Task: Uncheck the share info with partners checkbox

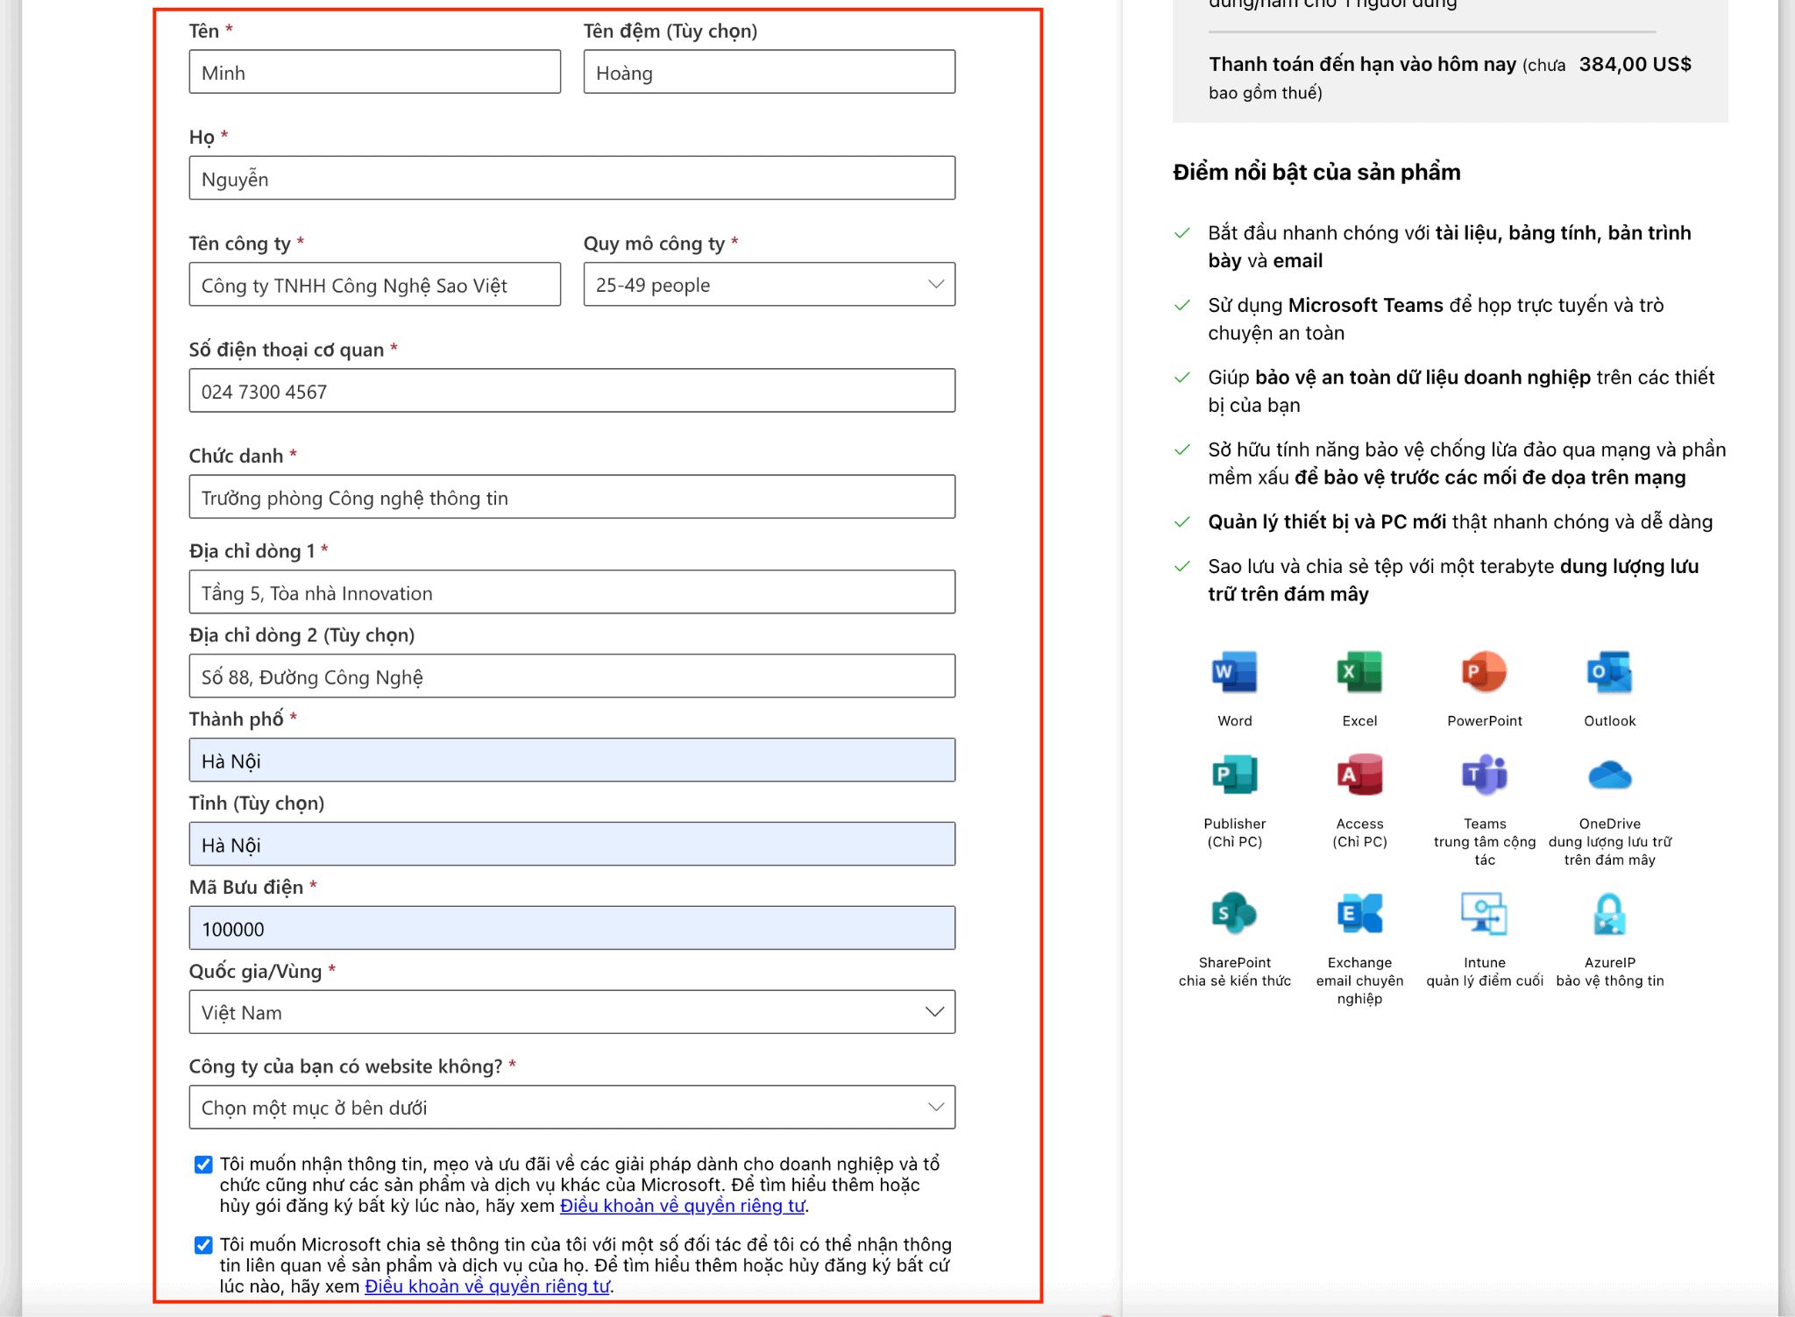Action: 203,1245
